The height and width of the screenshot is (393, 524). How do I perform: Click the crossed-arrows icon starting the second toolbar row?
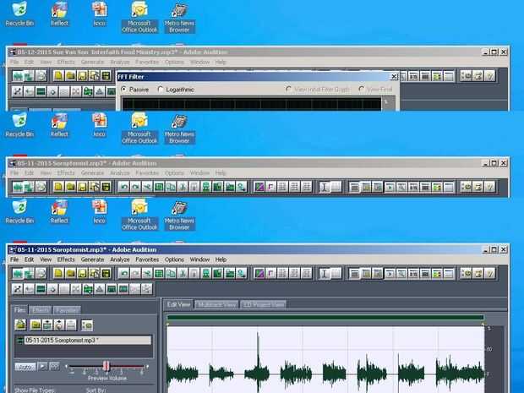[18, 289]
